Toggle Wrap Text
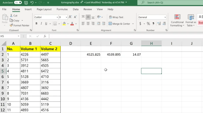Viewport: 203px width, 113px height. coord(116,17)
